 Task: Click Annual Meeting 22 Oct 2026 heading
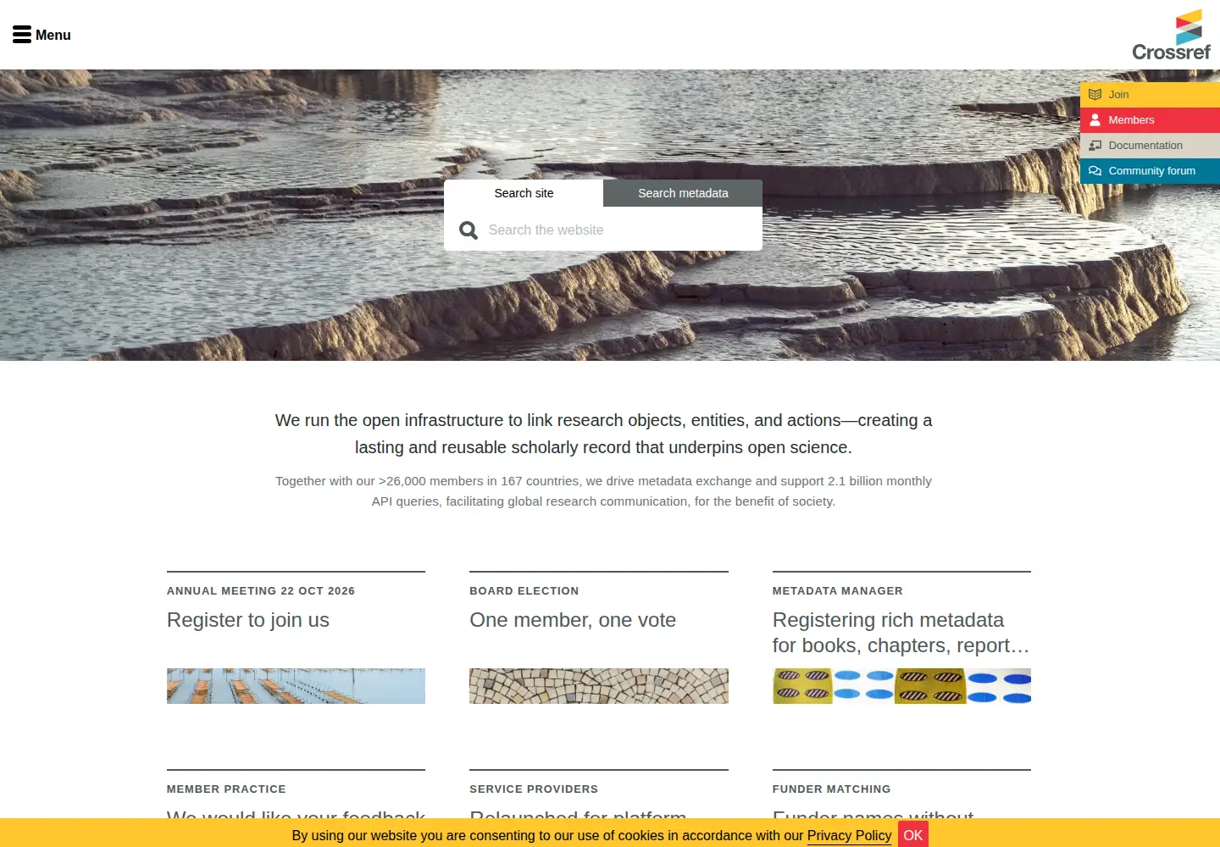(x=261, y=591)
